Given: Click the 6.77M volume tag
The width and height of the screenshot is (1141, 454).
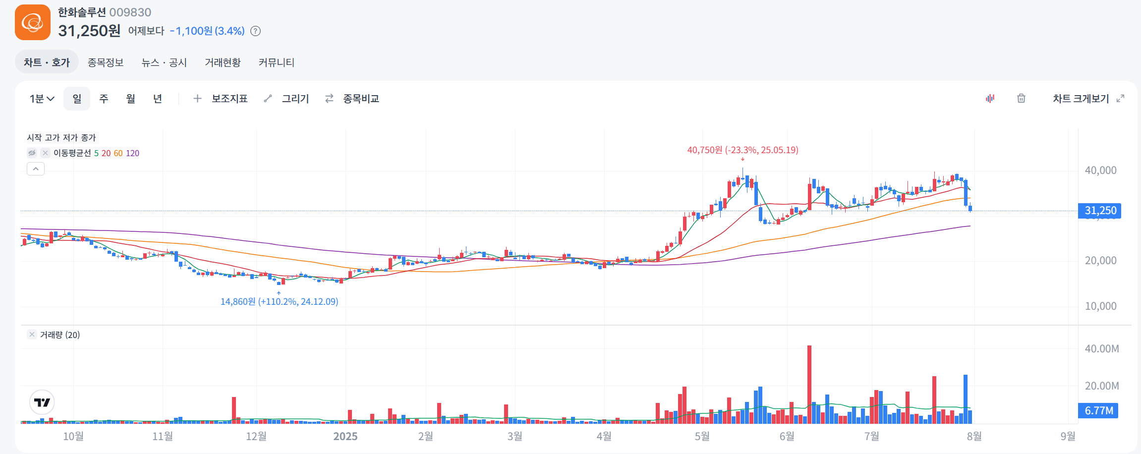Looking at the screenshot, I should [x=1098, y=410].
